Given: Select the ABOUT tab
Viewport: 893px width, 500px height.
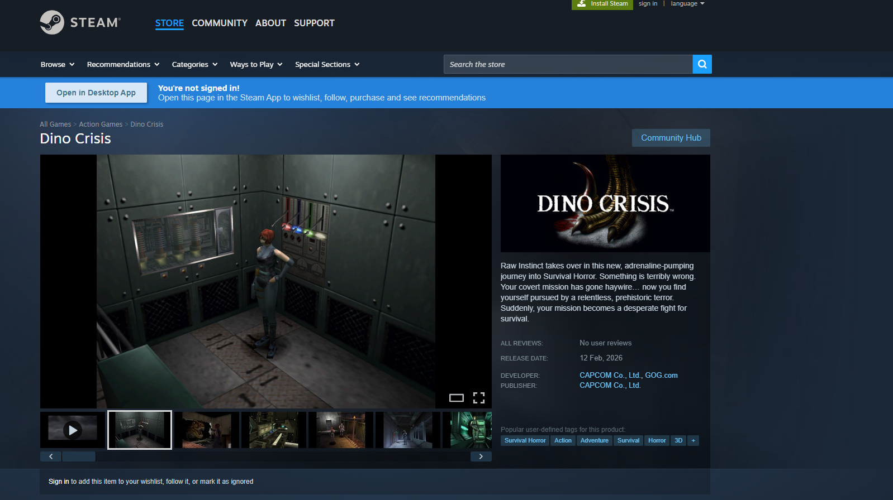Looking at the screenshot, I should click(x=270, y=23).
